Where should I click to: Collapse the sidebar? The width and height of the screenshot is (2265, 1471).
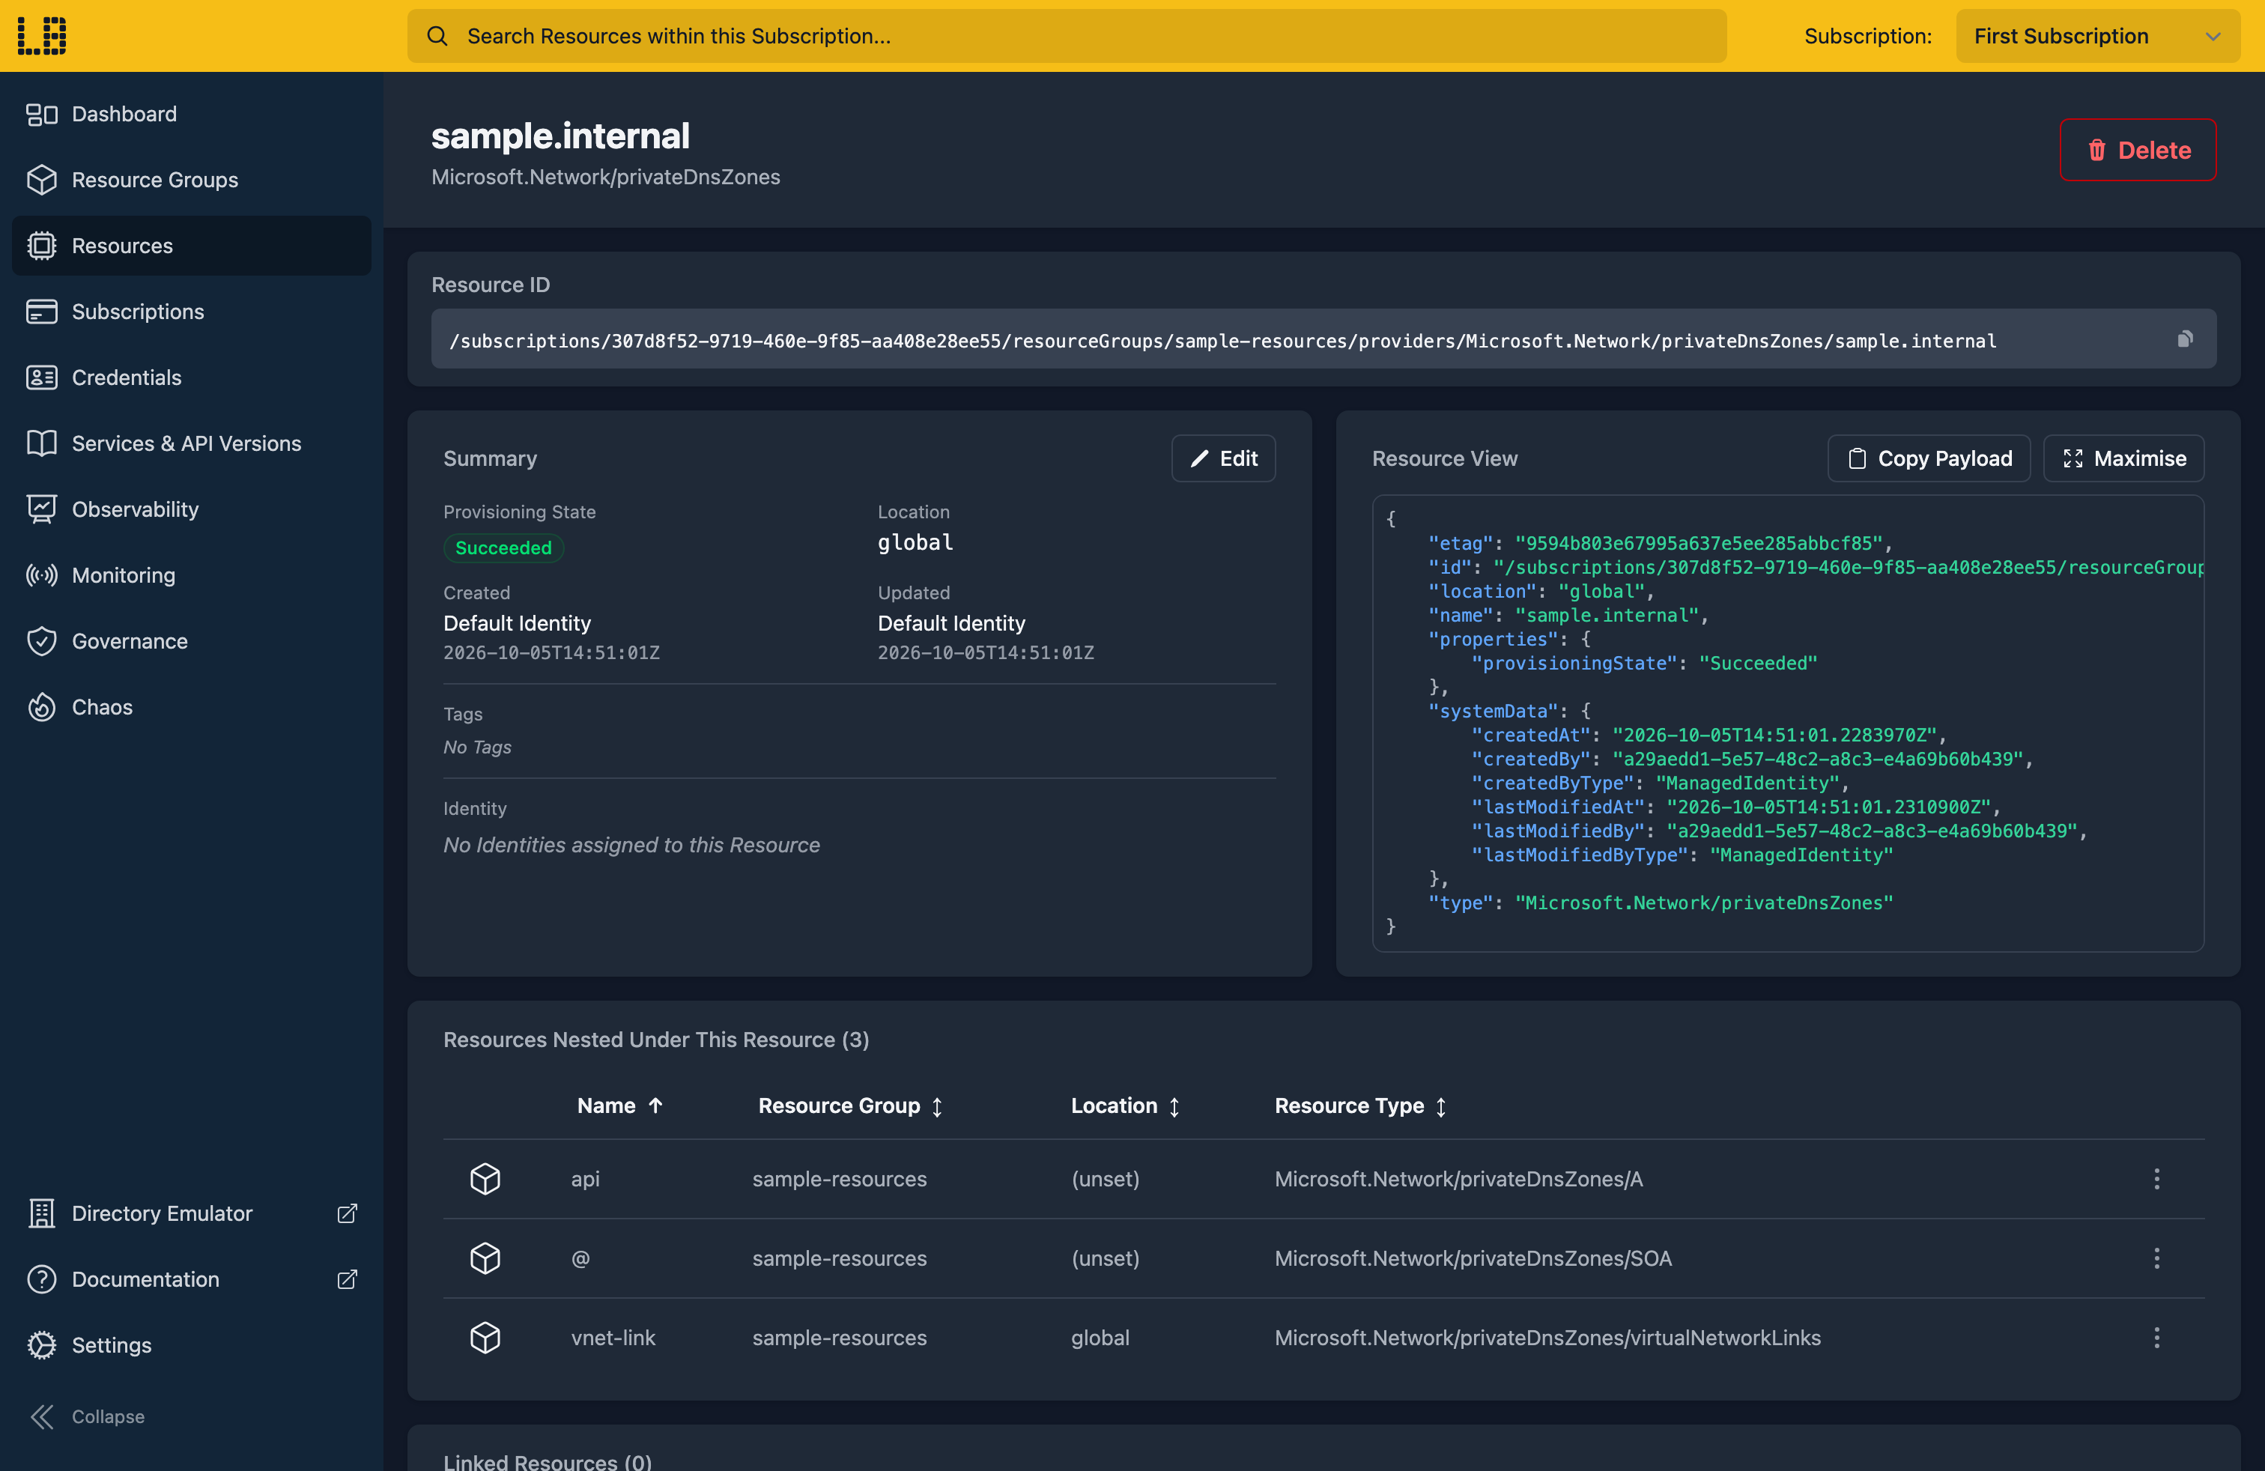pyautogui.click(x=88, y=1416)
